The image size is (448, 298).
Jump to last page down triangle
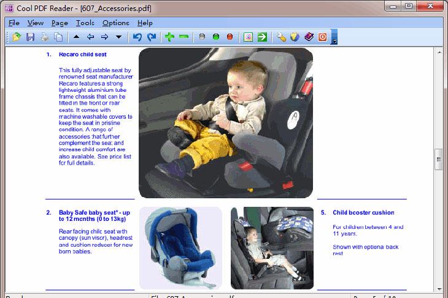118,37
